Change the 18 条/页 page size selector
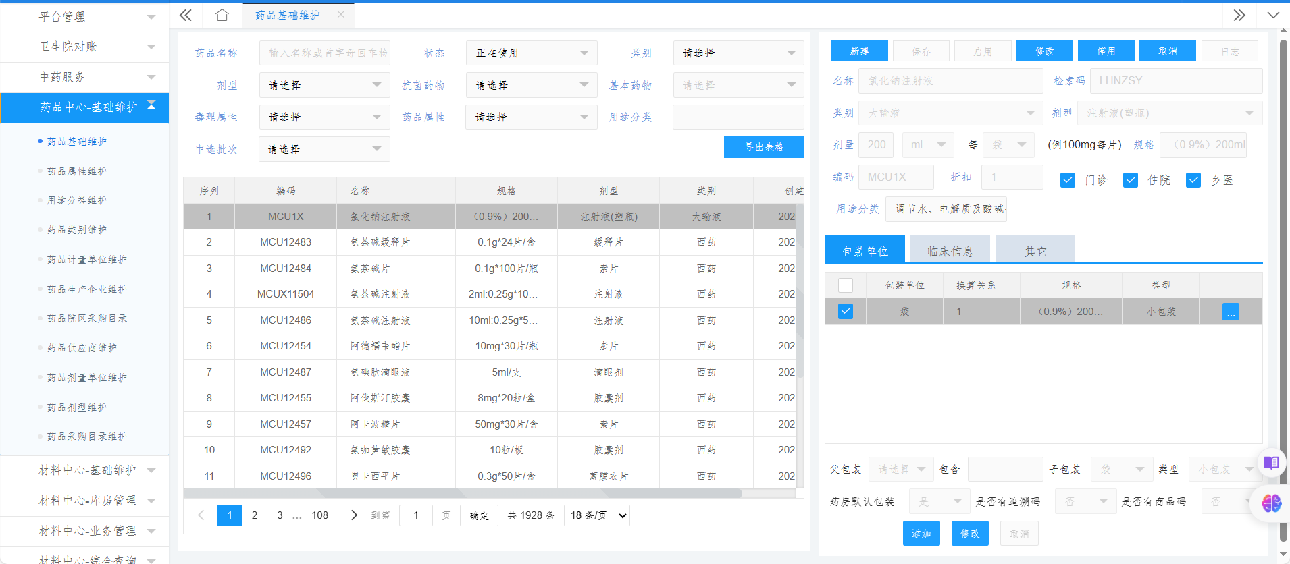This screenshot has height=564, width=1290. pyautogui.click(x=597, y=515)
